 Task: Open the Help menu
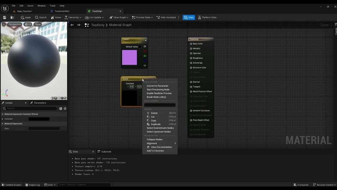point(62,6)
